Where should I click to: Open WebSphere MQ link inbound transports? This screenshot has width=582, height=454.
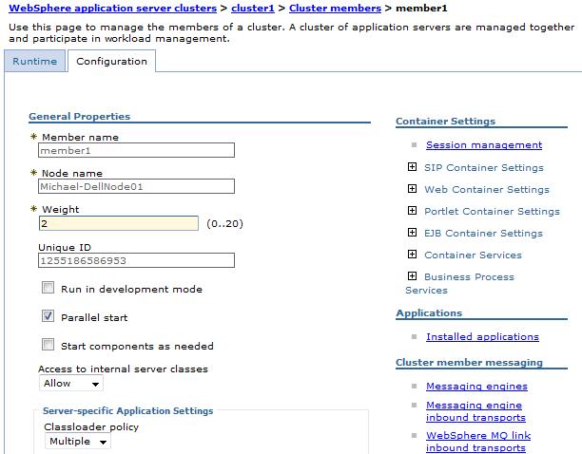coord(478,442)
